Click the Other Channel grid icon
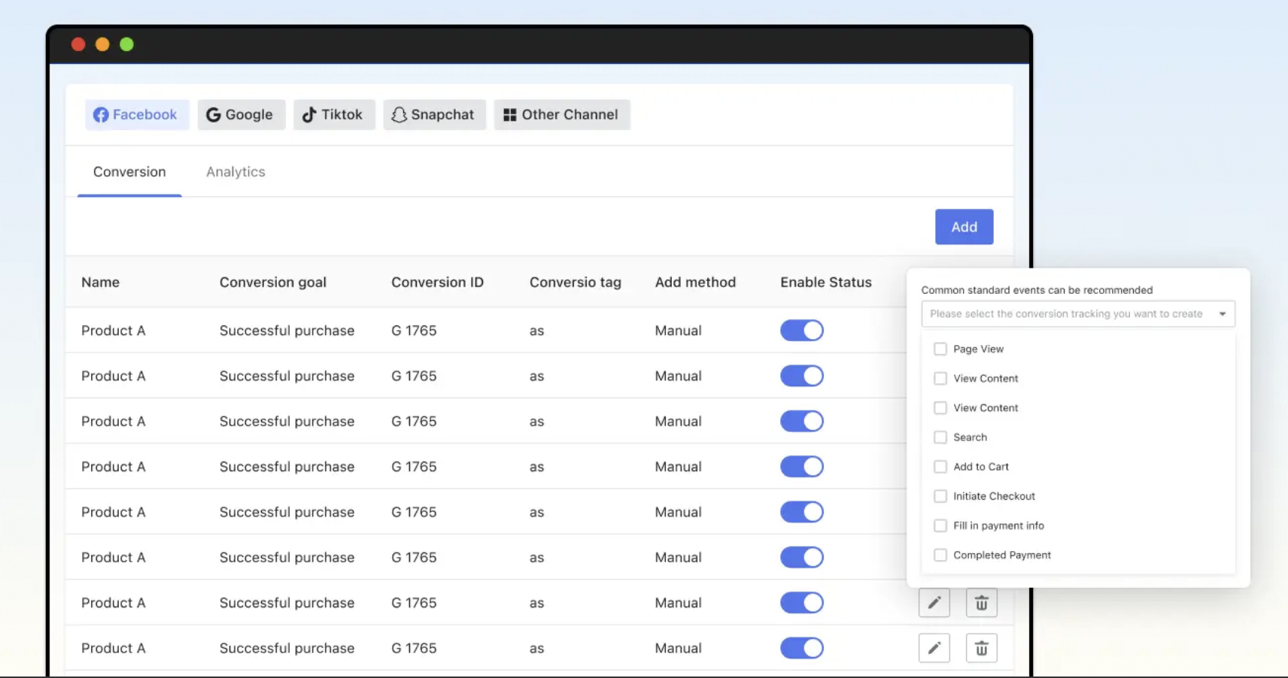This screenshot has height=678, width=1288. (x=509, y=115)
